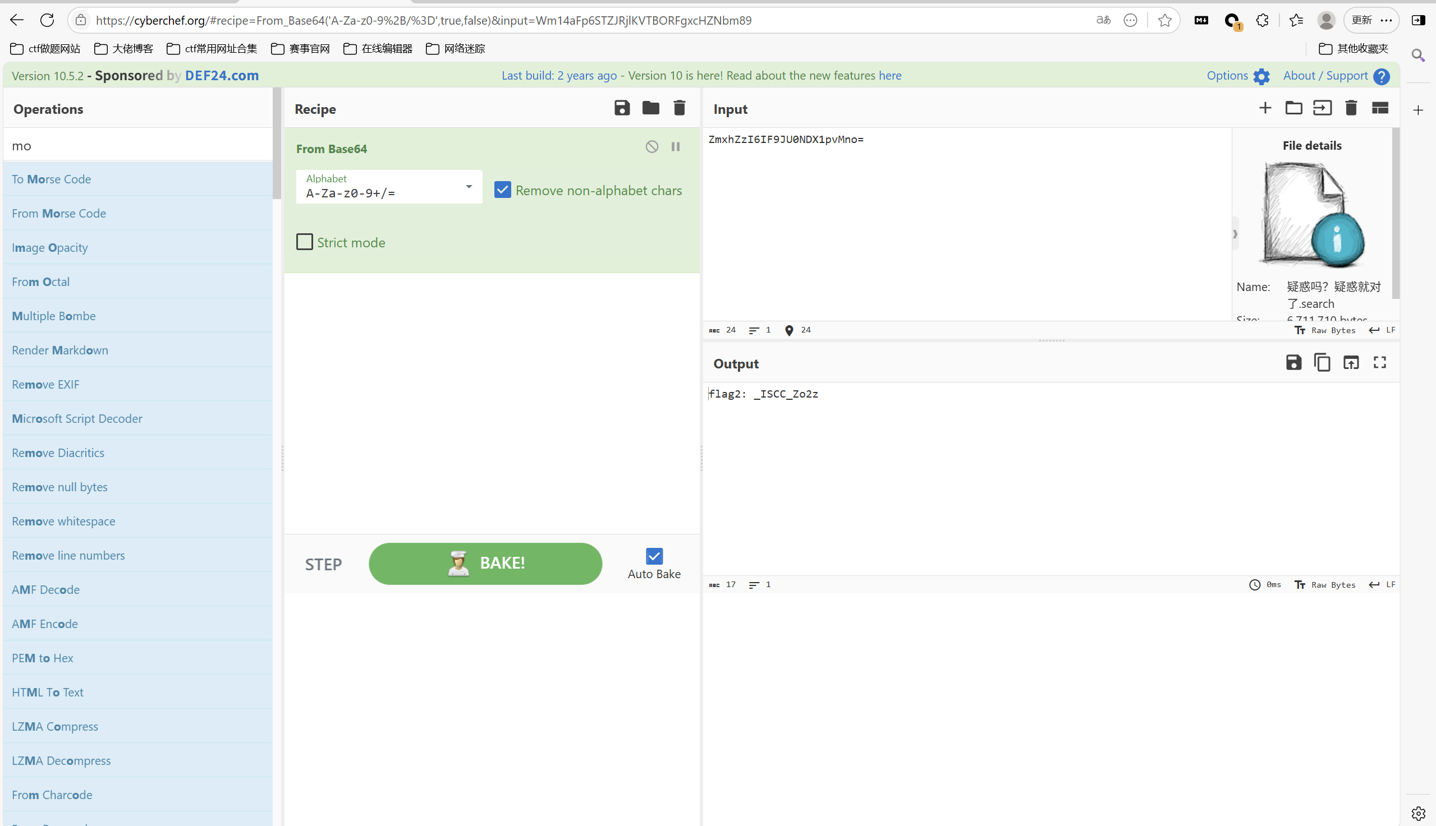The image size is (1436, 826).
Task: Open the Base64 Alphabet dropdown
Action: click(389, 187)
